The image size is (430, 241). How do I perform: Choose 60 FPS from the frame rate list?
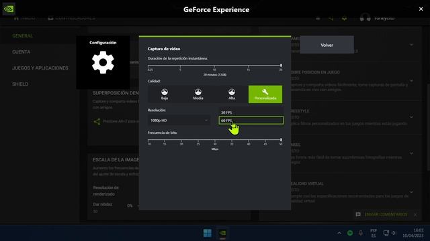tap(251, 120)
